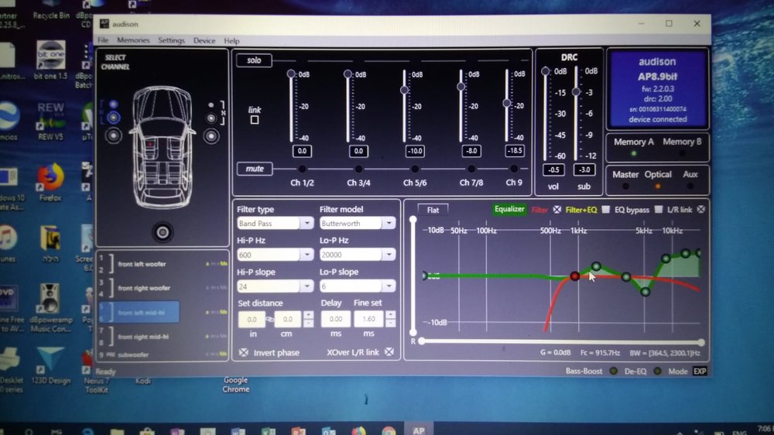Select front right mid-hi channel row
Screen dimensions: 774x435
pos(163,337)
